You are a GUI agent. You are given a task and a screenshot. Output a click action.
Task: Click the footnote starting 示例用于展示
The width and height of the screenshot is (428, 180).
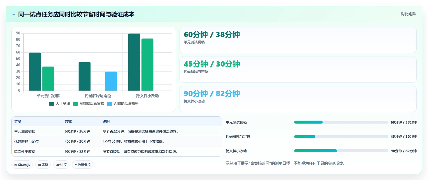click(285, 164)
